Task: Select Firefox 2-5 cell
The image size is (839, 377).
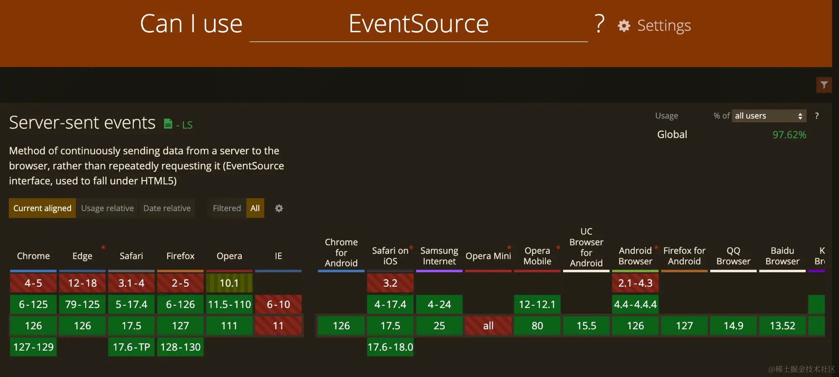Action: coord(180,283)
